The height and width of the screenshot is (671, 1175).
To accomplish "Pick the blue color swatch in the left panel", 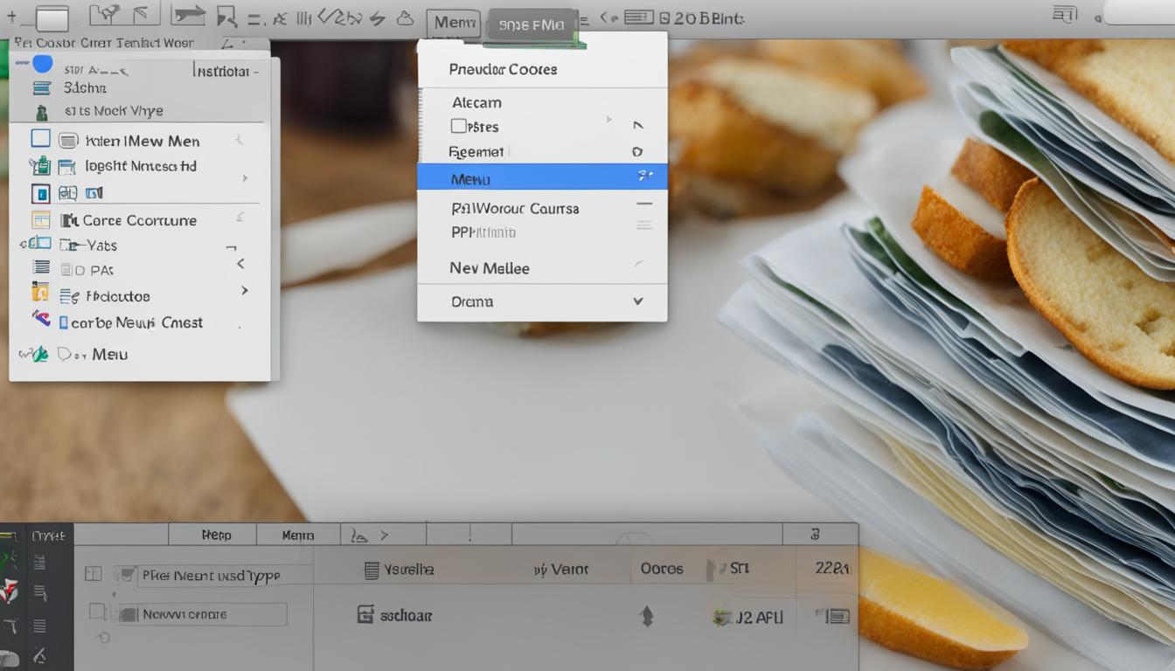I will point(43,64).
